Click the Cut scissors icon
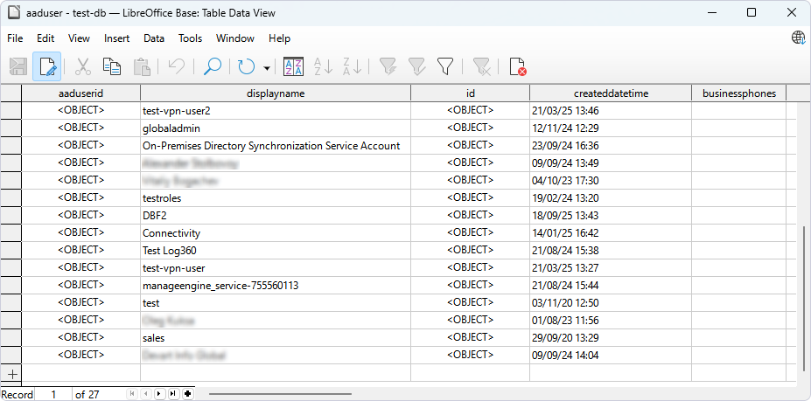 click(x=83, y=66)
